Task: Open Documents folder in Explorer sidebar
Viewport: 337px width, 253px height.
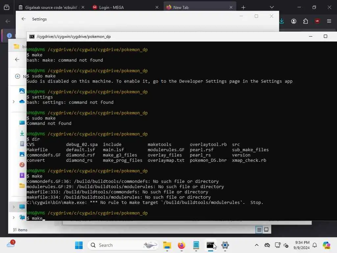Action: (22, 144)
